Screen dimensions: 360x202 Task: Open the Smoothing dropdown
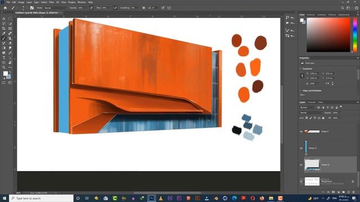139,8
